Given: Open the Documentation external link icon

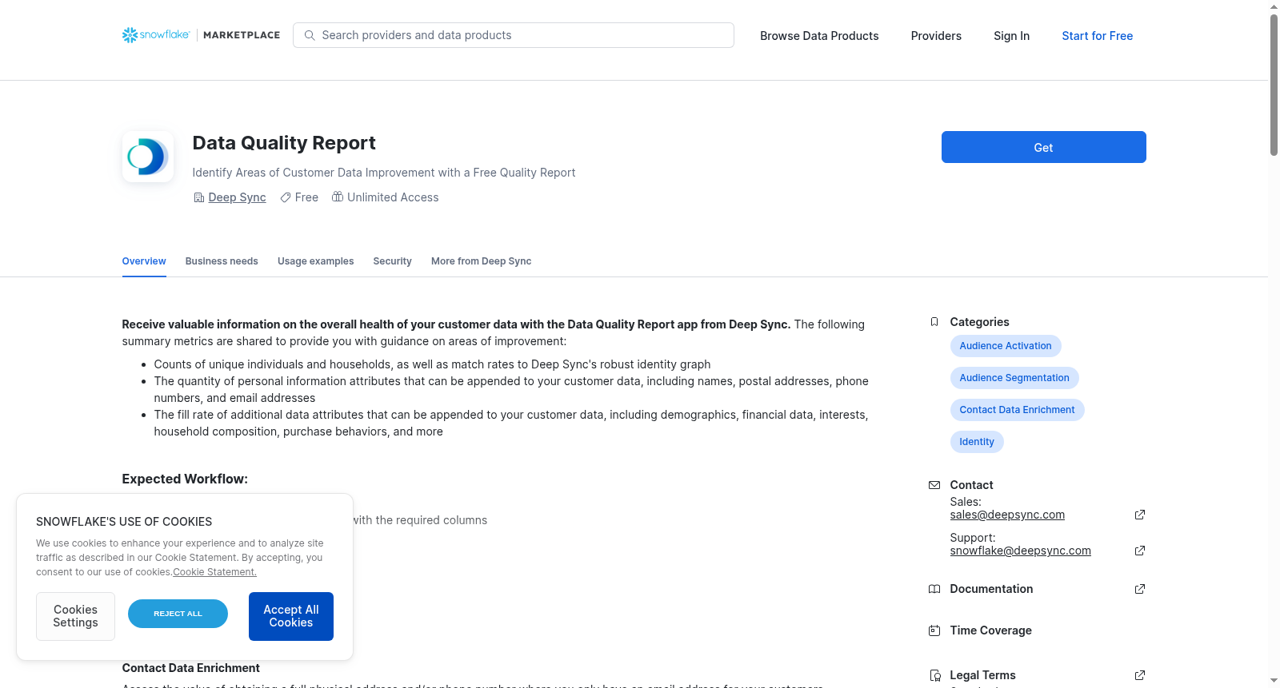Looking at the screenshot, I should click(x=1140, y=589).
